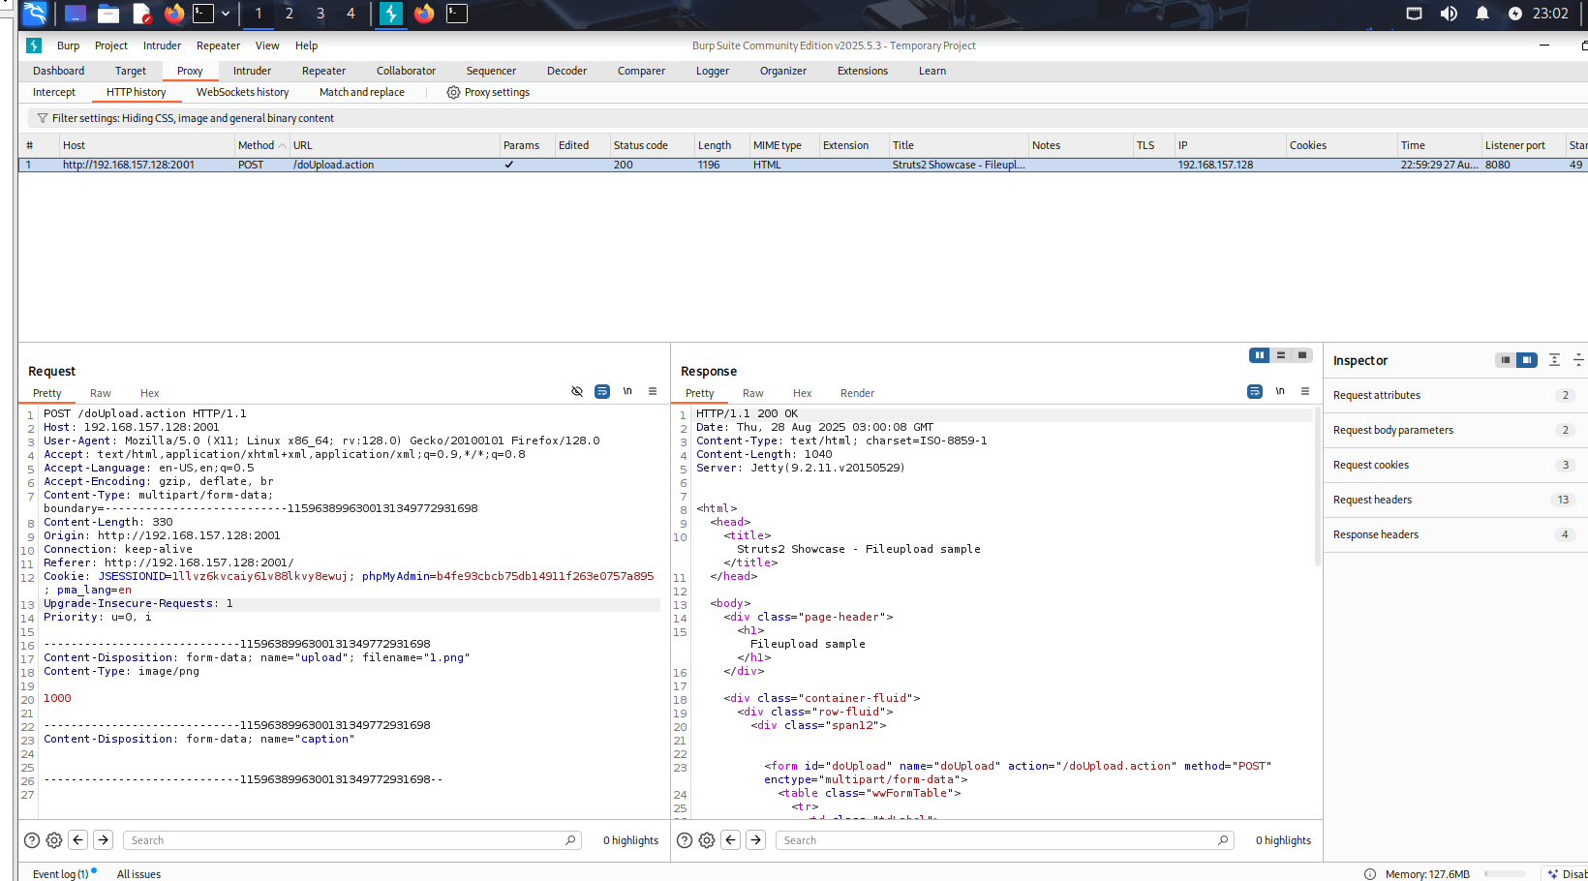Viewport: 1588px width, 881px height.
Task: Go to the next match in Response search
Action: click(x=756, y=840)
